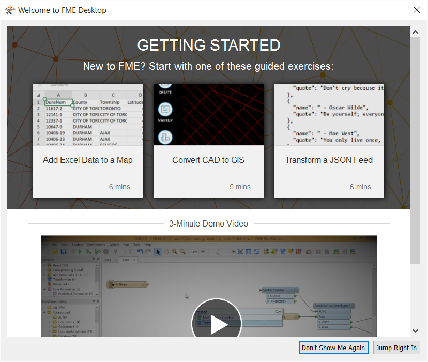The height and width of the screenshot is (362, 428).
Task: Click the 'New to FME?' guided exercises text
Action: [x=208, y=66]
